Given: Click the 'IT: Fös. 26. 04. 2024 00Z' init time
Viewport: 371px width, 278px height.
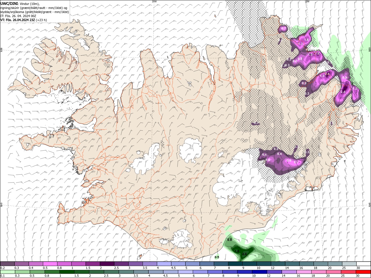Looking at the screenshot, I should [x=18, y=16].
